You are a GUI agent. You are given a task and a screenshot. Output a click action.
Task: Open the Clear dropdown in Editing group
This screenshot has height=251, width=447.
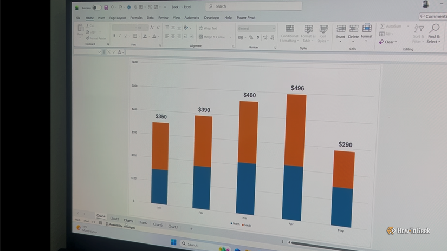388,42
